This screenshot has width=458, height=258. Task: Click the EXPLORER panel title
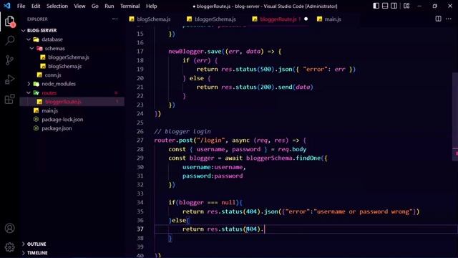37,19
